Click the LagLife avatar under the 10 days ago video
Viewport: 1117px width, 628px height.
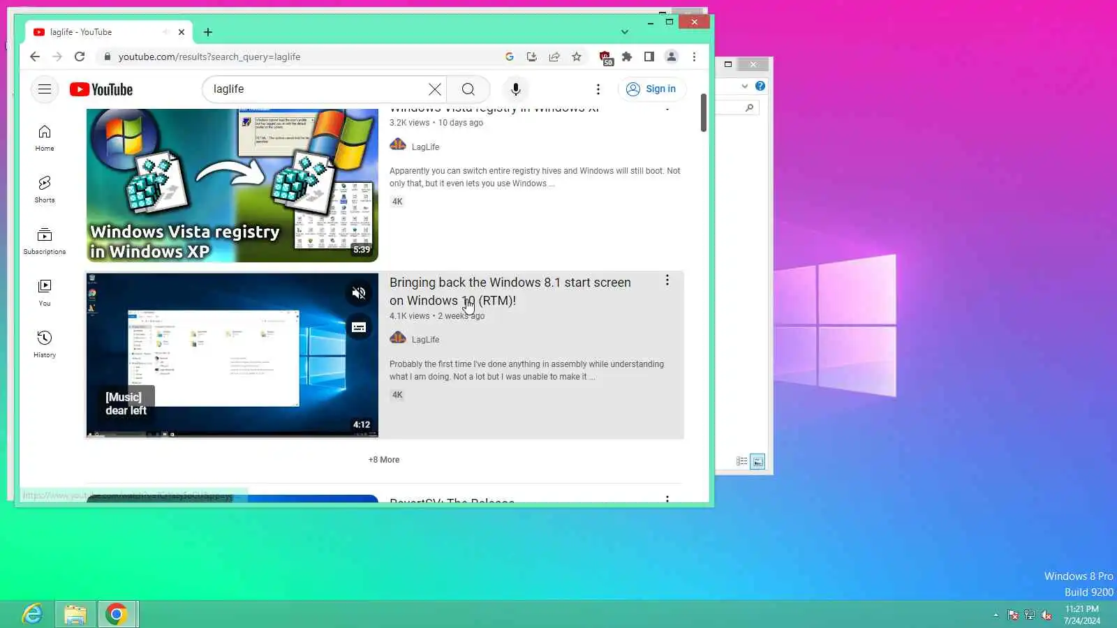click(398, 145)
